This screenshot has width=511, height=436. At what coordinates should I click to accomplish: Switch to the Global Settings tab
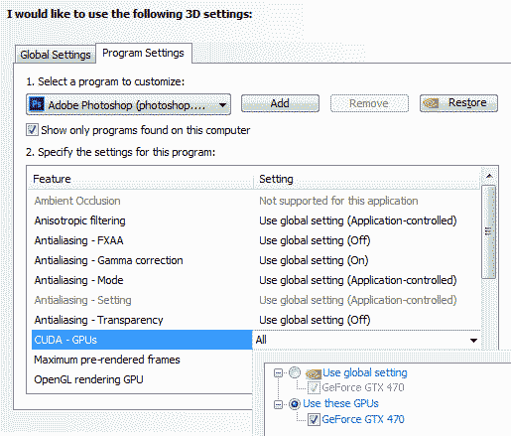pos(56,55)
